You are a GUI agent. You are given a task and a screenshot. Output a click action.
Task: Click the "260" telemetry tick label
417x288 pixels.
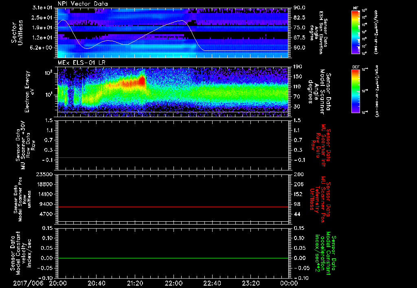[298, 175]
